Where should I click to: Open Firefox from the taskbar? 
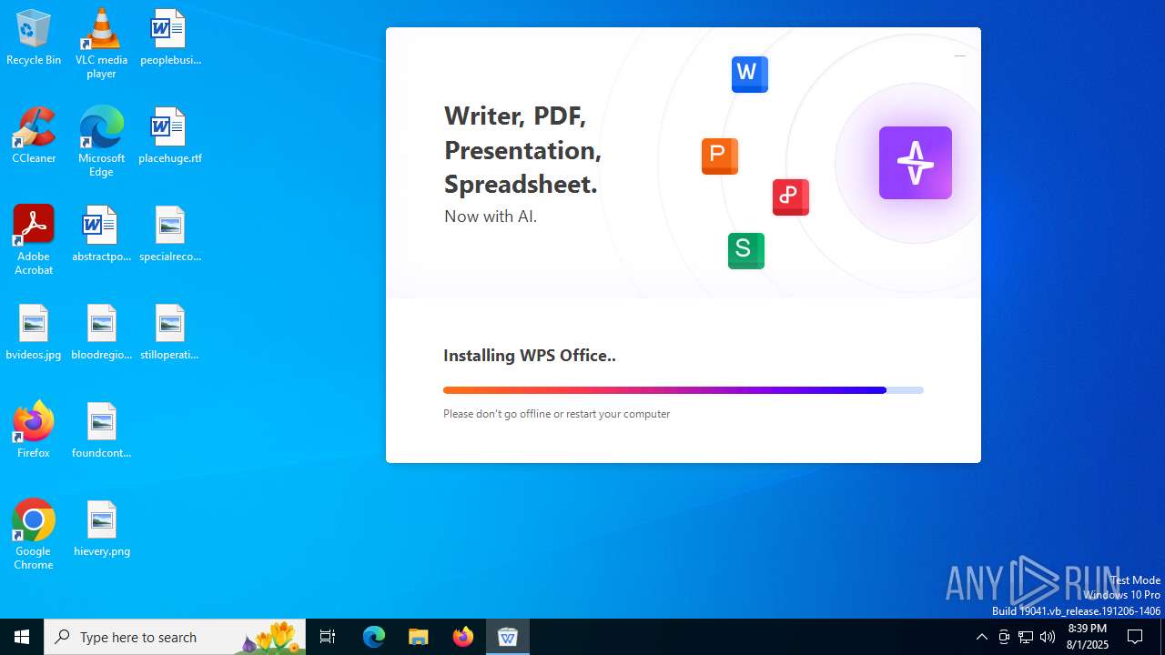pyautogui.click(x=463, y=637)
